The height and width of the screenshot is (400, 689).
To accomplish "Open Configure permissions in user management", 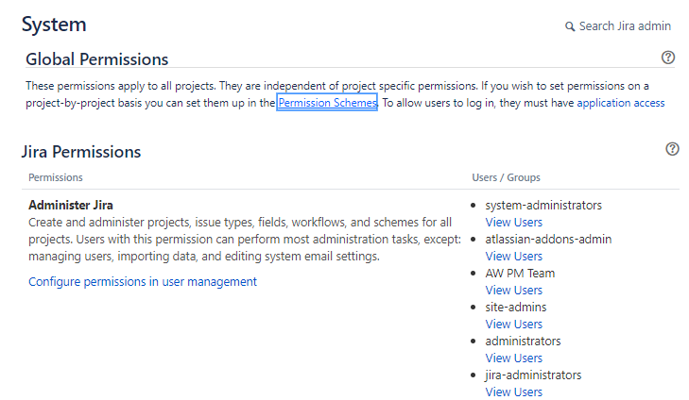I will click(x=143, y=281).
